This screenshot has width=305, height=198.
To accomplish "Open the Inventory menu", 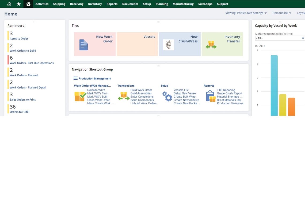I will 95,4.
